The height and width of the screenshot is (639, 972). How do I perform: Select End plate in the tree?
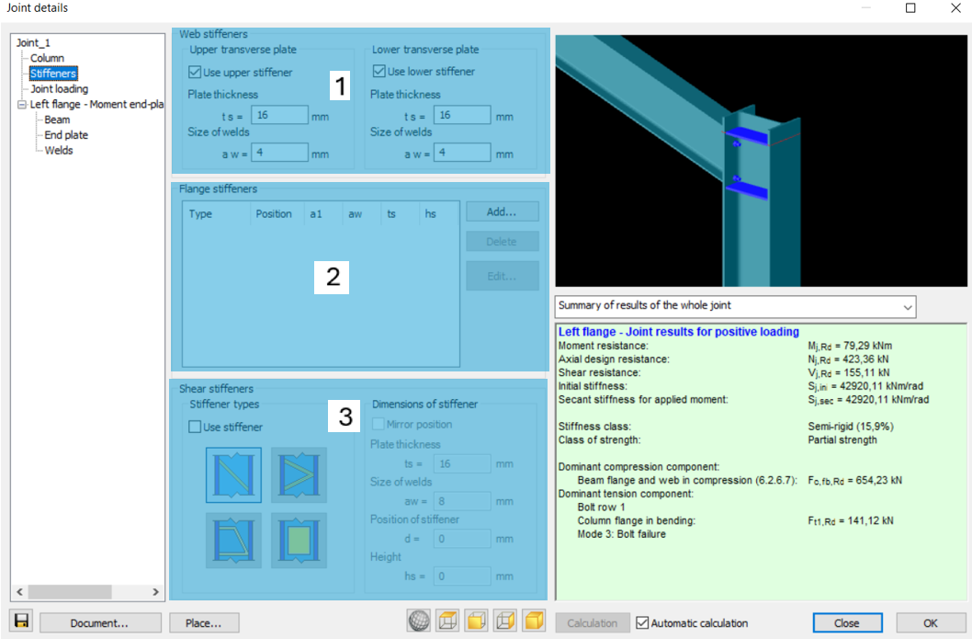[66, 134]
